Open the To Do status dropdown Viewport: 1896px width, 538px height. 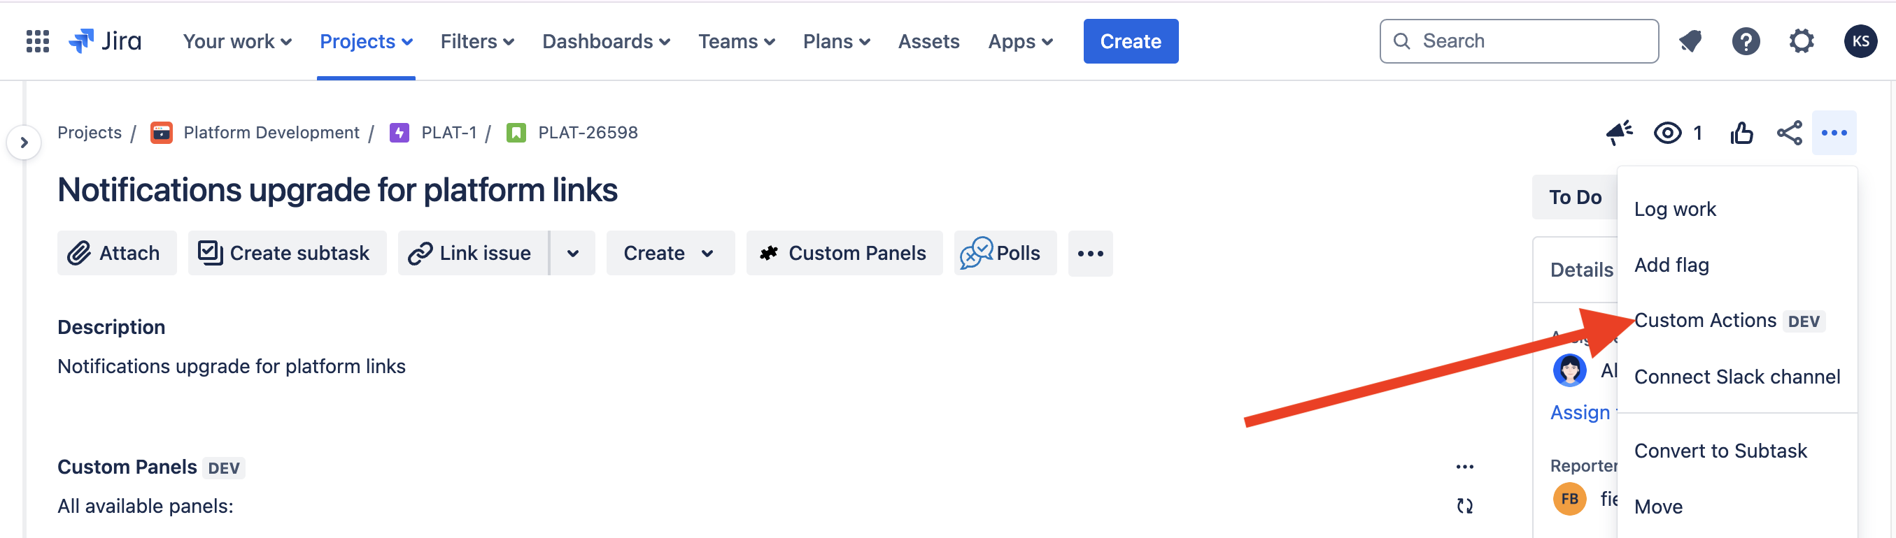click(1574, 197)
